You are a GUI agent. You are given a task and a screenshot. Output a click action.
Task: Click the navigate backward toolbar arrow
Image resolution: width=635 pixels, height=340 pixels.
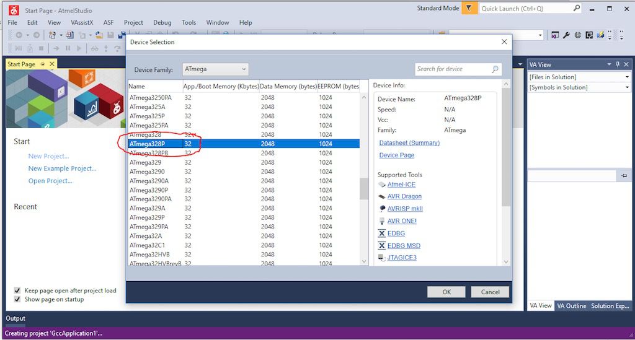(19, 35)
